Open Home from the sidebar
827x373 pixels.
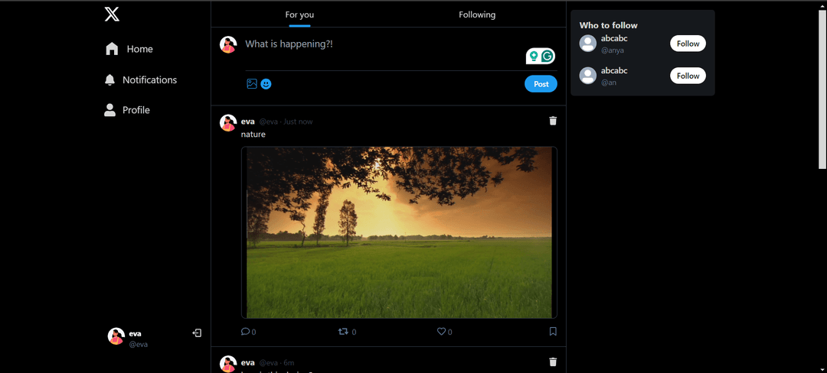point(129,49)
